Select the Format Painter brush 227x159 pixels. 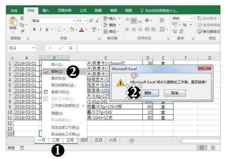coord(22,32)
